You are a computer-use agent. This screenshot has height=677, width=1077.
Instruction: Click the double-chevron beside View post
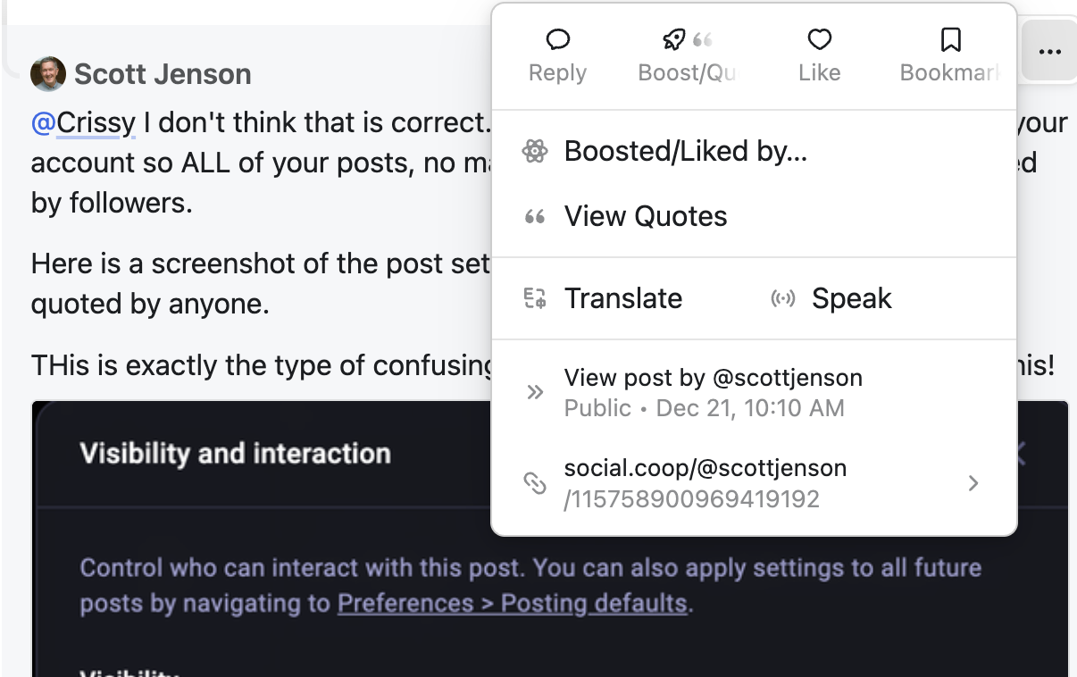[535, 392]
